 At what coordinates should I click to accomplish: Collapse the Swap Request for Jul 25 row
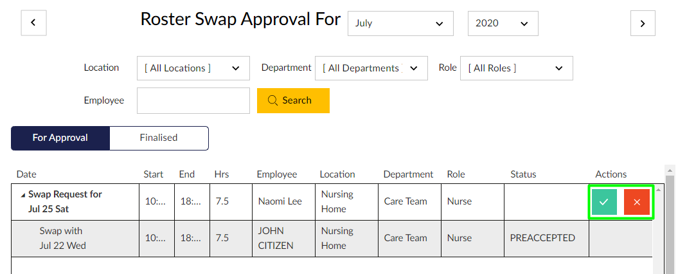tap(23, 195)
